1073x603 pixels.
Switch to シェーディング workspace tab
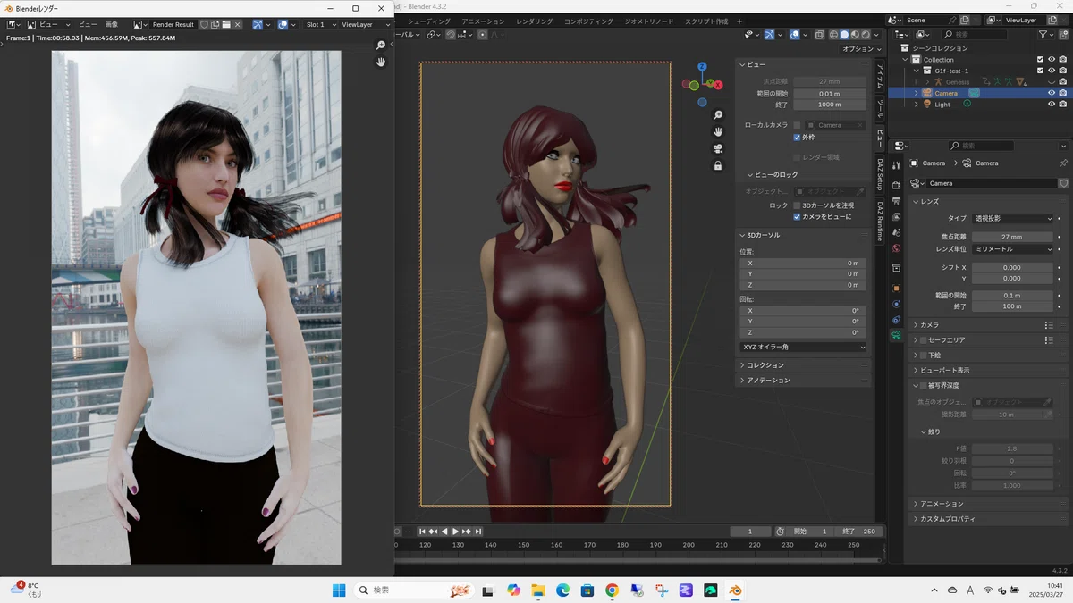pyautogui.click(x=428, y=21)
